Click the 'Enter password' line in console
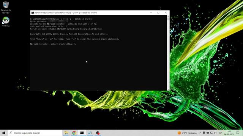This screenshot has height=136, width=243. (x=49, y=22)
